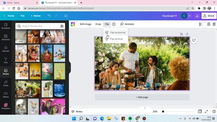
Task: Click Add page button
Action: [142, 97]
